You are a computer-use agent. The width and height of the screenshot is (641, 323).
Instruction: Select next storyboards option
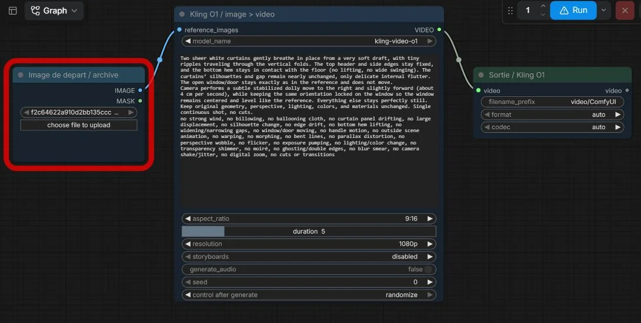click(430, 257)
